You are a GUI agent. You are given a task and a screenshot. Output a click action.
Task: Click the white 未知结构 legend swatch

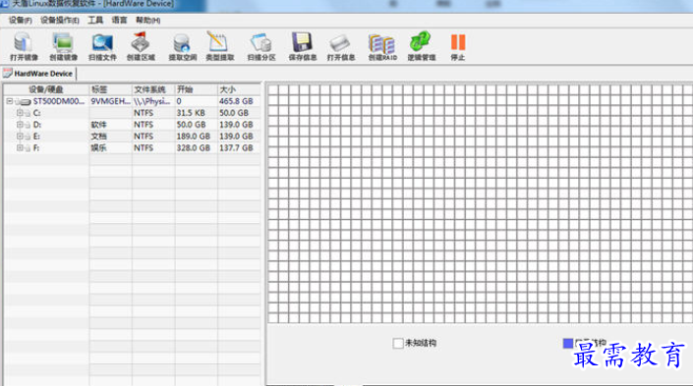pyautogui.click(x=398, y=343)
